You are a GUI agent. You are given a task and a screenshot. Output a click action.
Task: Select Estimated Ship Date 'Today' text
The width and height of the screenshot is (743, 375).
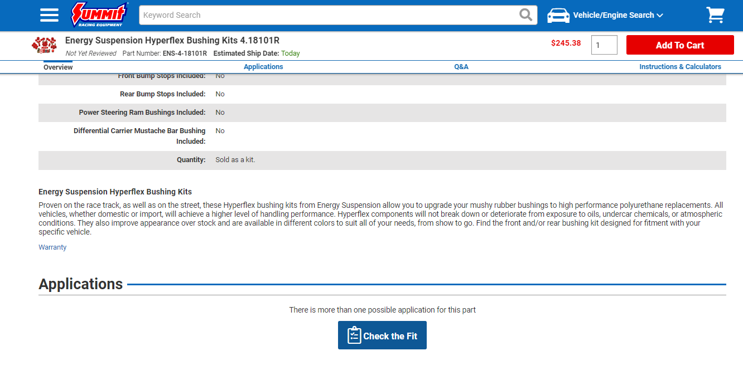point(291,53)
